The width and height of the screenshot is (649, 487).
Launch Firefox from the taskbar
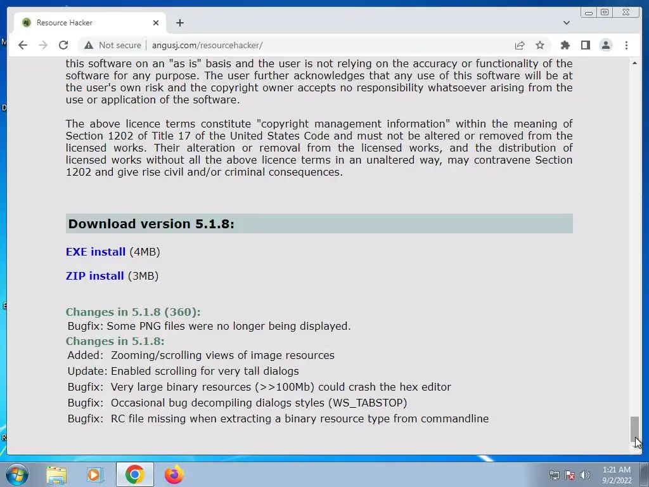[x=174, y=474]
